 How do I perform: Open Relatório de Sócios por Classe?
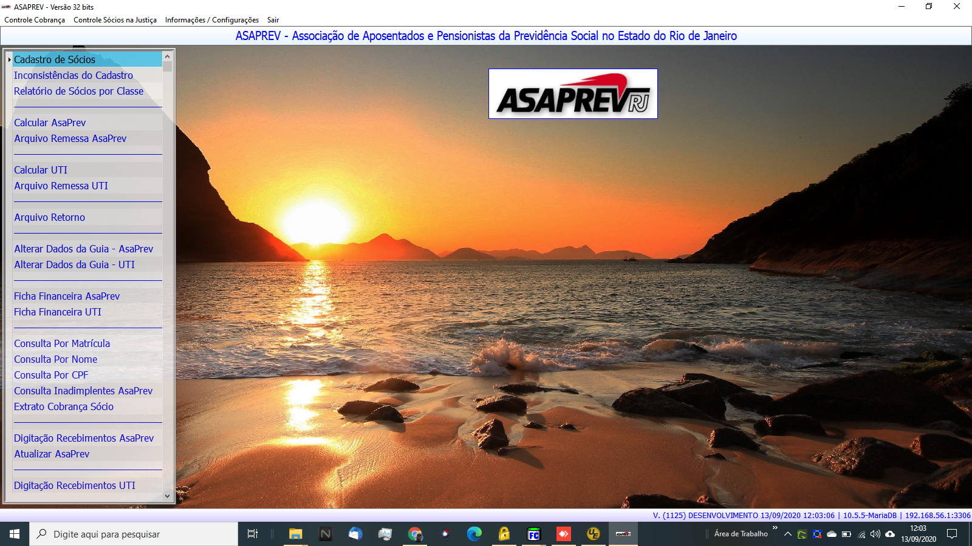click(x=87, y=91)
